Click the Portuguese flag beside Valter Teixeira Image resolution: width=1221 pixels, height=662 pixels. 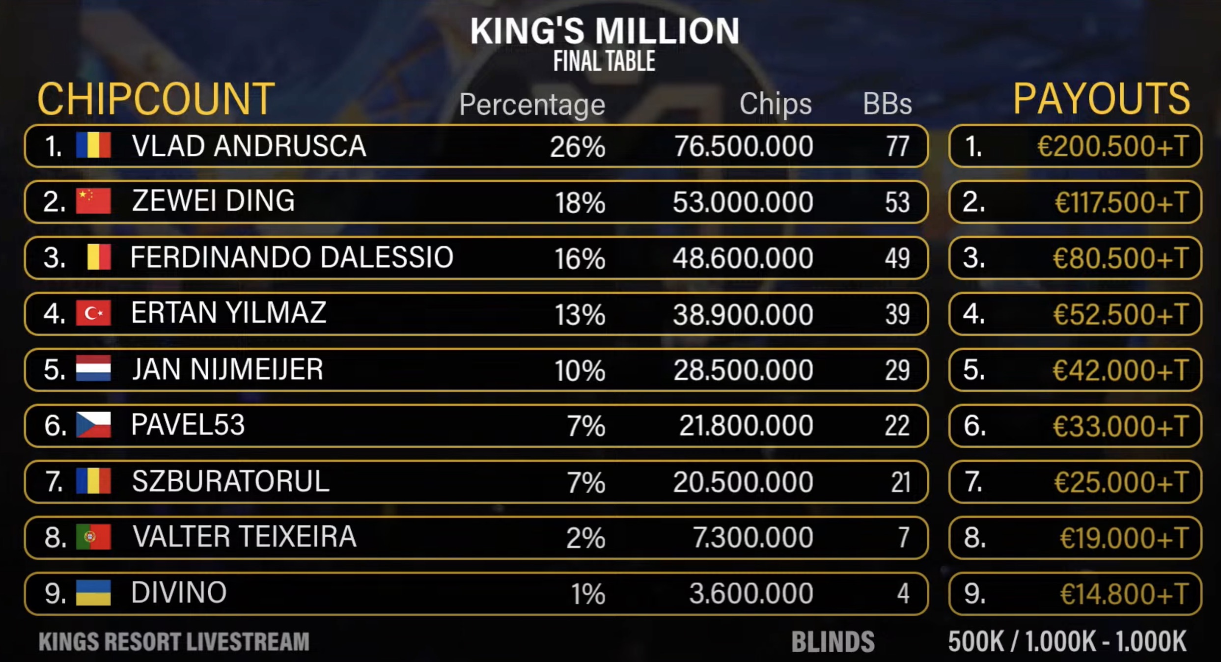[x=93, y=537]
